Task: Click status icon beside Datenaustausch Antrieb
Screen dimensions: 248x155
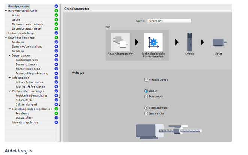Action: pos(56,24)
